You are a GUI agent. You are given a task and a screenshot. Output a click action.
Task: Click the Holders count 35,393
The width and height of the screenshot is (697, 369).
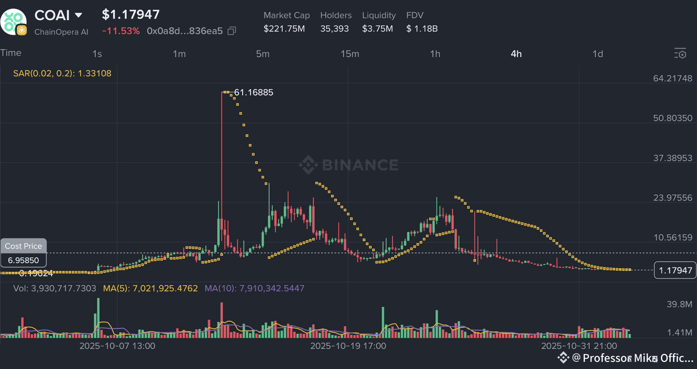click(x=335, y=29)
